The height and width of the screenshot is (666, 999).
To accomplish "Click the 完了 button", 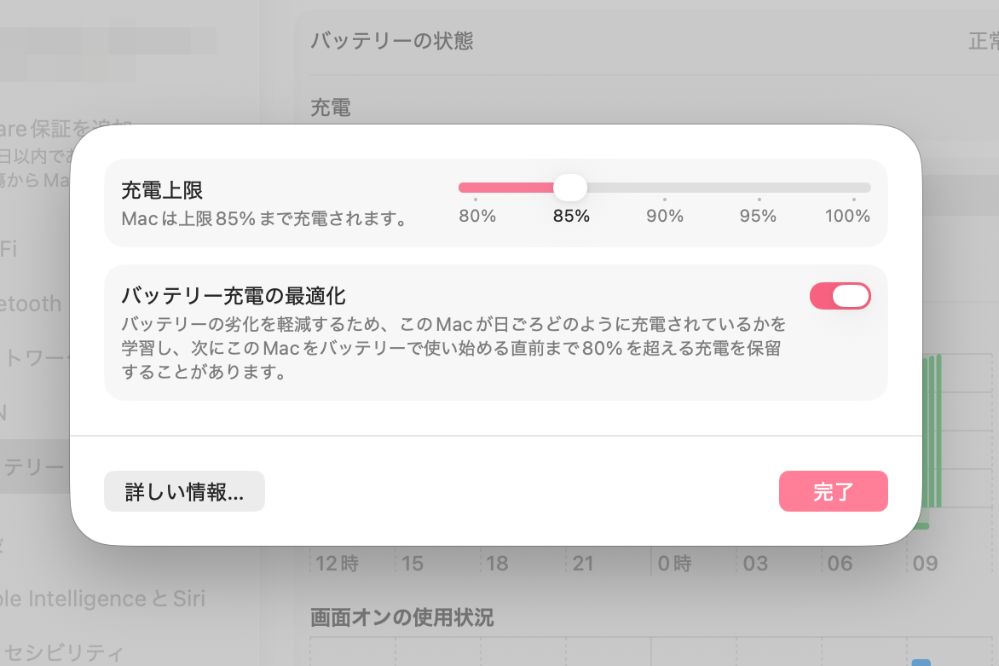I will [x=833, y=491].
